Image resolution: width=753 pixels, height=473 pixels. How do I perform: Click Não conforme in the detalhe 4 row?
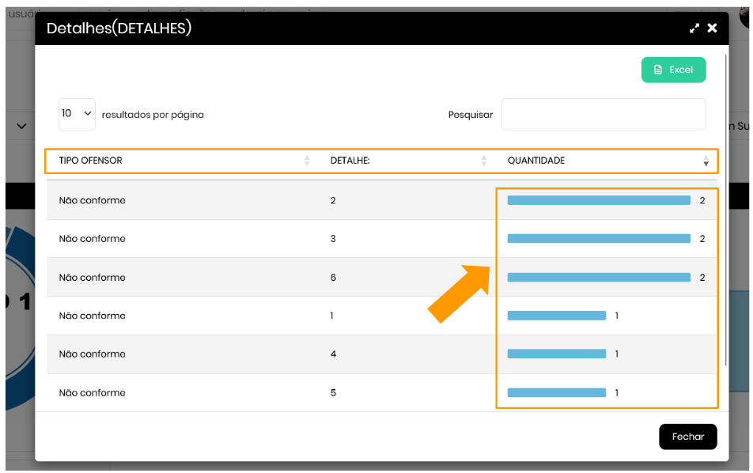click(92, 354)
